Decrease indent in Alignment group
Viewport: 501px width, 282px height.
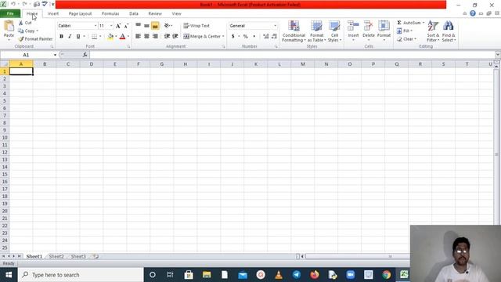pos(167,36)
